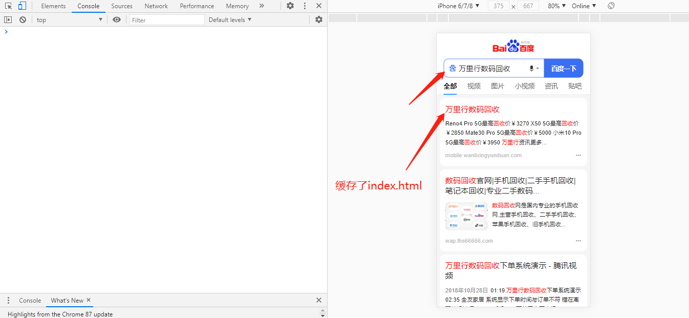This screenshot has width=689, height=318.
Task: Open the Network tab
Action: [x=156, y=6]
